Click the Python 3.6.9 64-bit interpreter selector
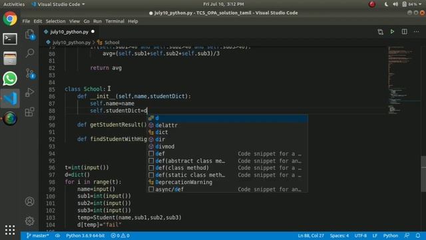The image size is (426, 240). click(85, 235)
